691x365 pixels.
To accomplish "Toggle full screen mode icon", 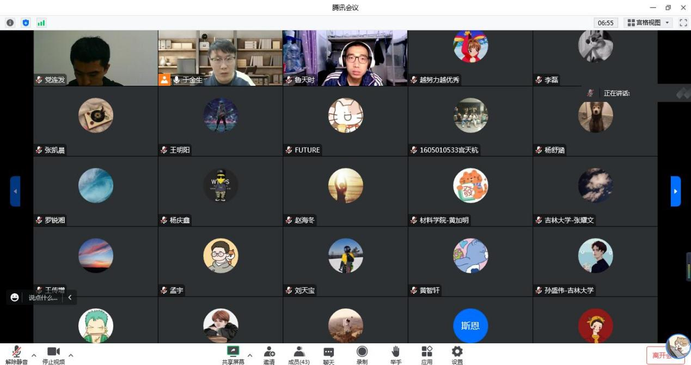I will tap(683, 23).
